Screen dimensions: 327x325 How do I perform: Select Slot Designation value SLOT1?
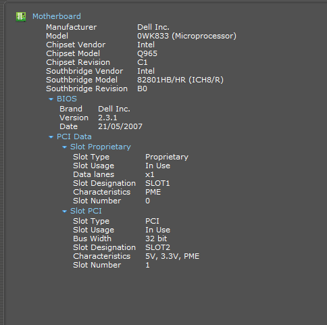157,183
